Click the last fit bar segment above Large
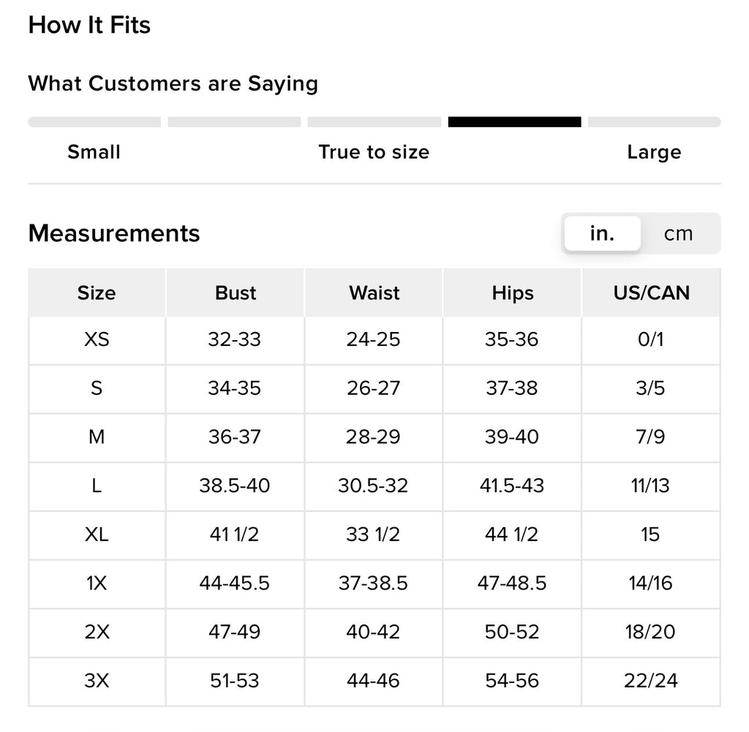Screen dimensions: 749x732 (x=654, y=122)
